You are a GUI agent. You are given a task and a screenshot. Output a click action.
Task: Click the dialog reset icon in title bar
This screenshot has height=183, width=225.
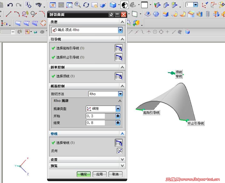111,15
